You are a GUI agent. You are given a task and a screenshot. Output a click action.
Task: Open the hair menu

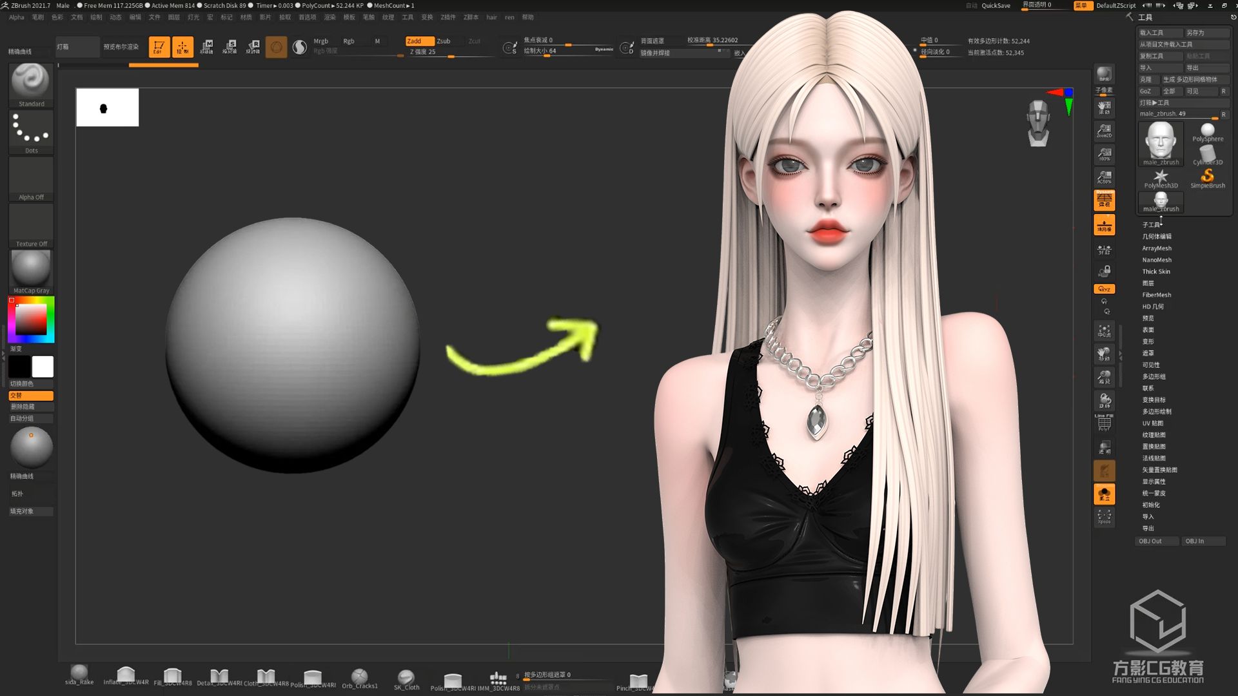point(492,17)
